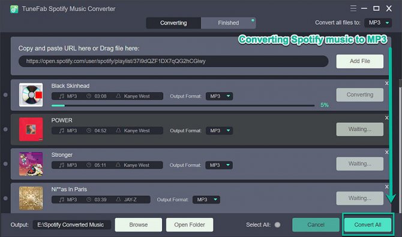Click the Cancel button
The width and height of the screenshot is (402, 237).
click(316, 224)
